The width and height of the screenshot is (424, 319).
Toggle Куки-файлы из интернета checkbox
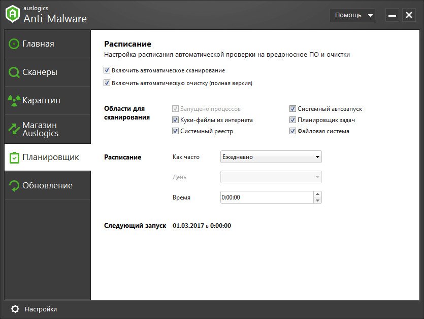[x=175, y=119]
